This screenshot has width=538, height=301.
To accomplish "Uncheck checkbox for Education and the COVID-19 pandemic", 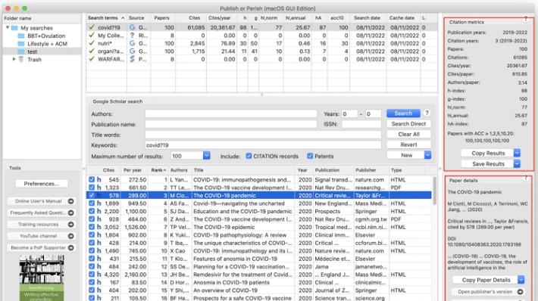I will (92, 211).
